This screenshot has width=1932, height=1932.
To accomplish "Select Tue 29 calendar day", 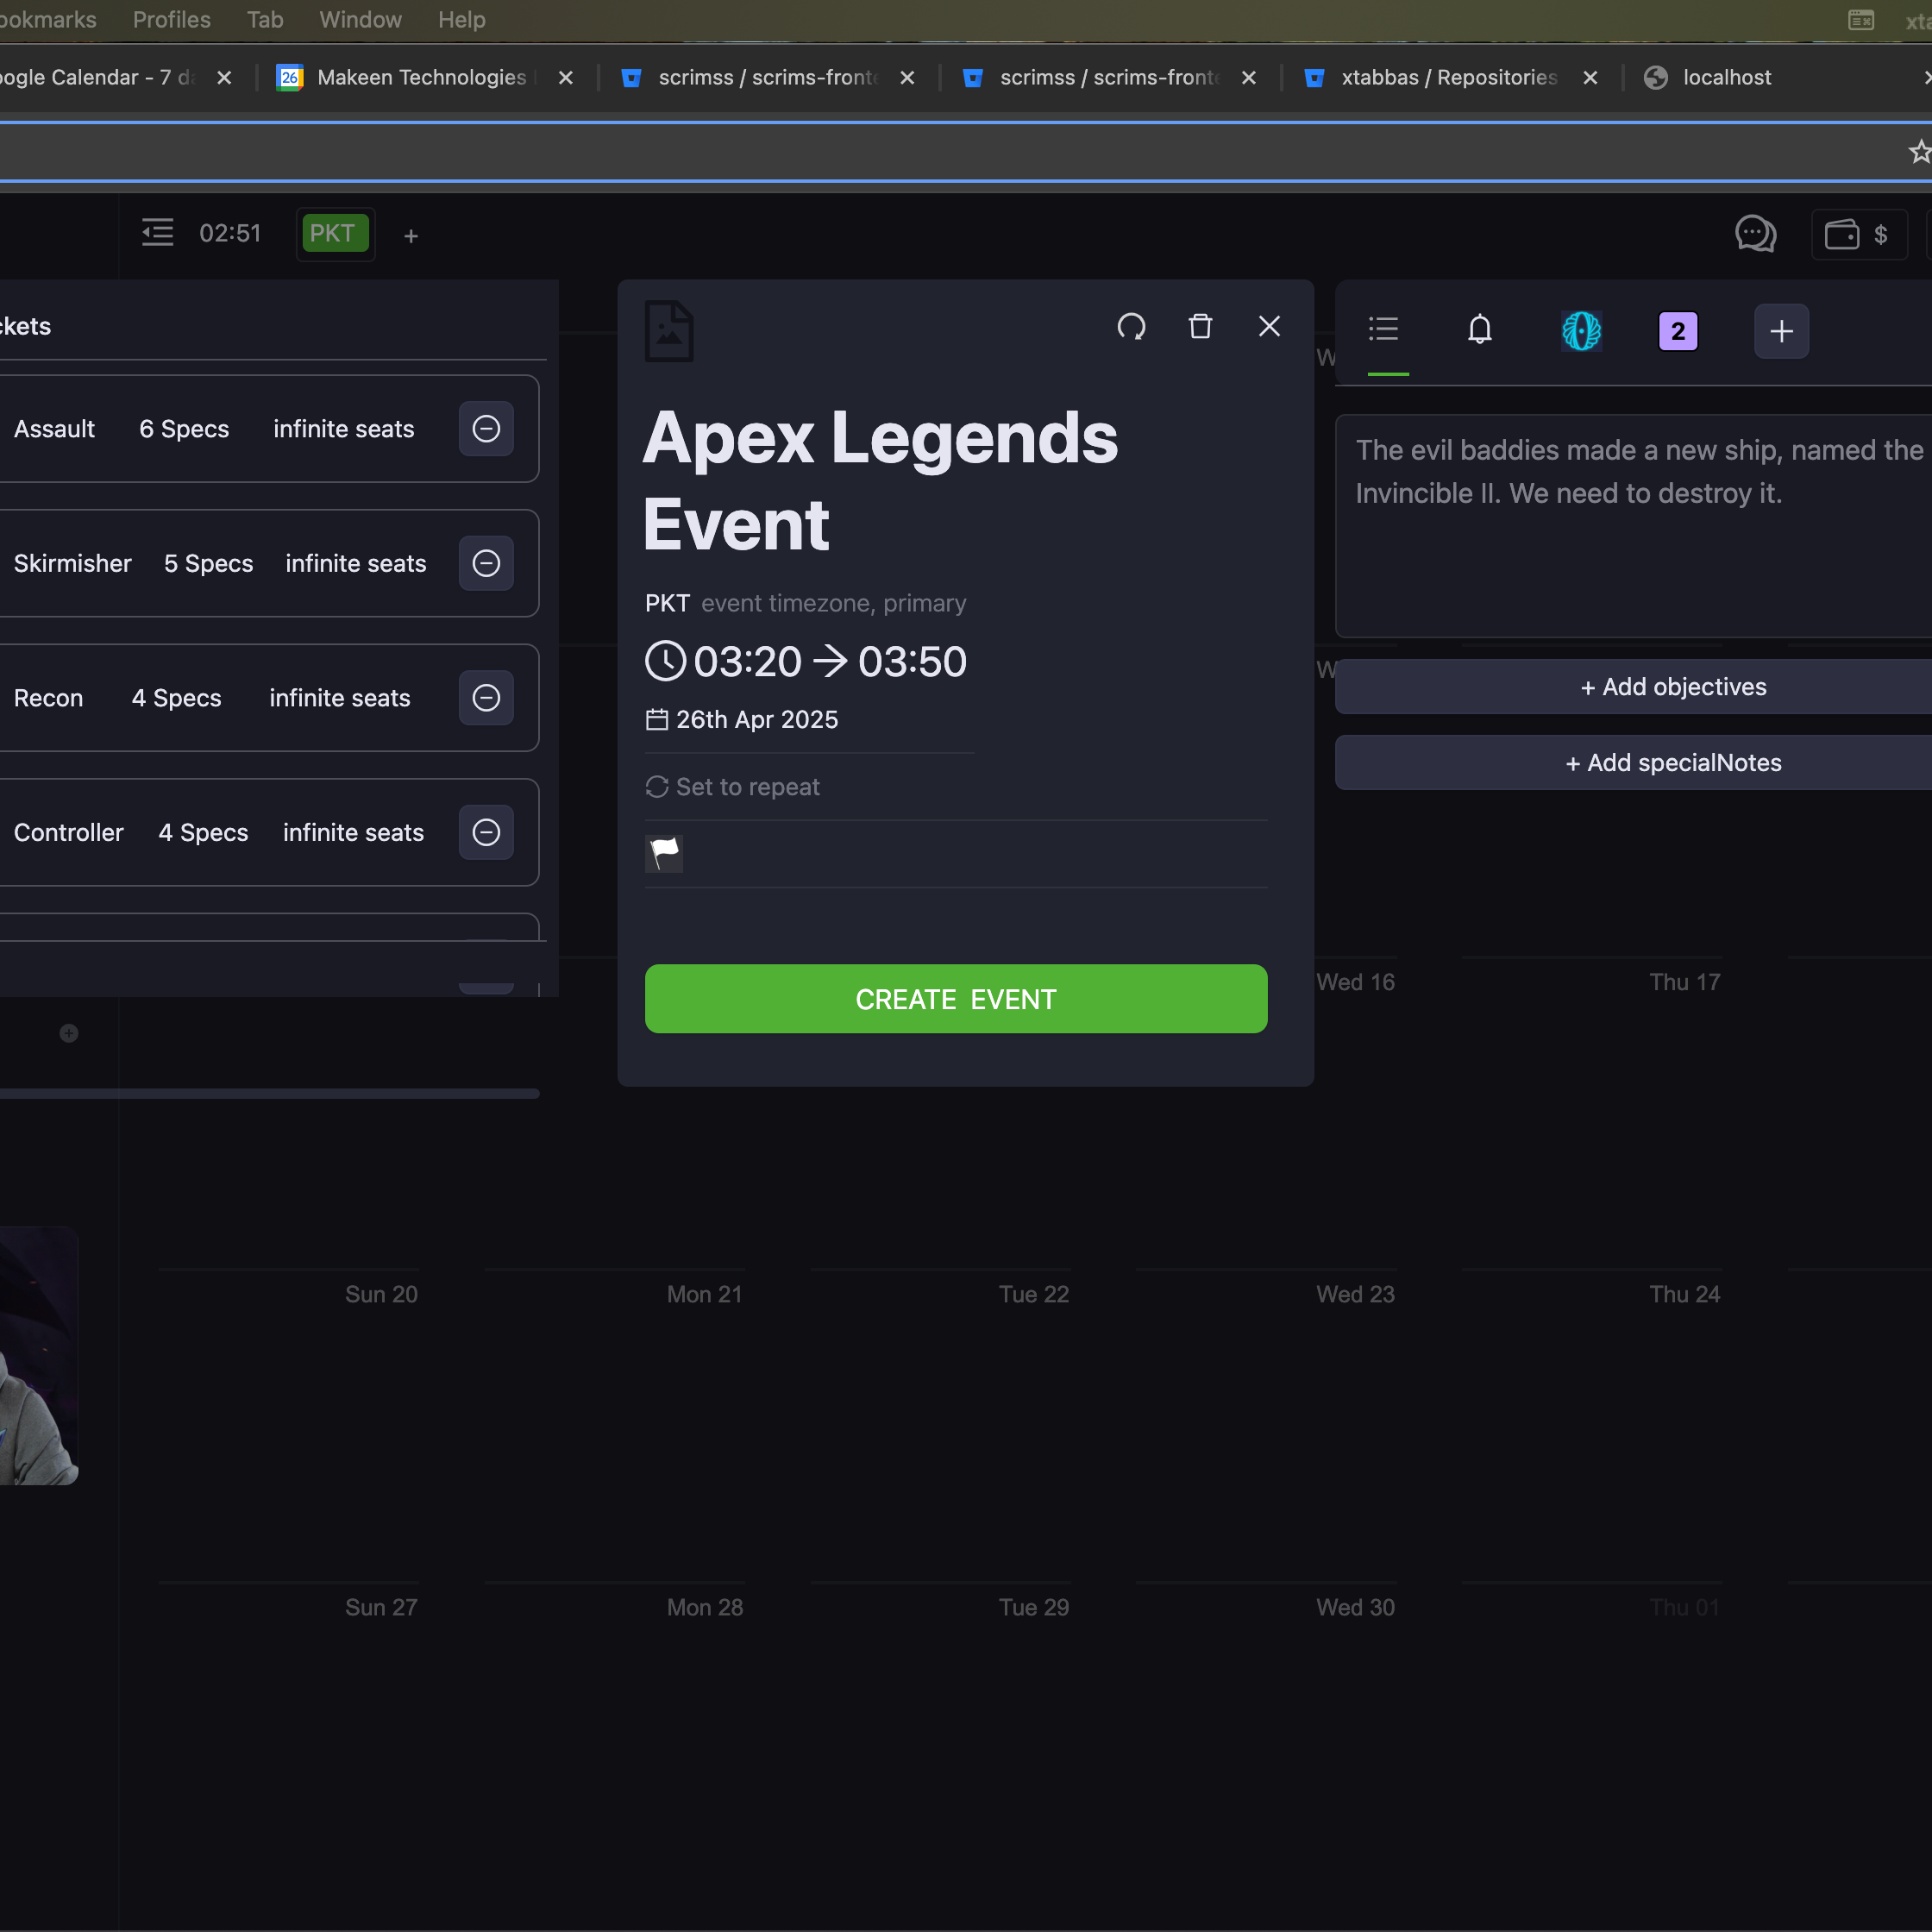I will (1034, 1607).
